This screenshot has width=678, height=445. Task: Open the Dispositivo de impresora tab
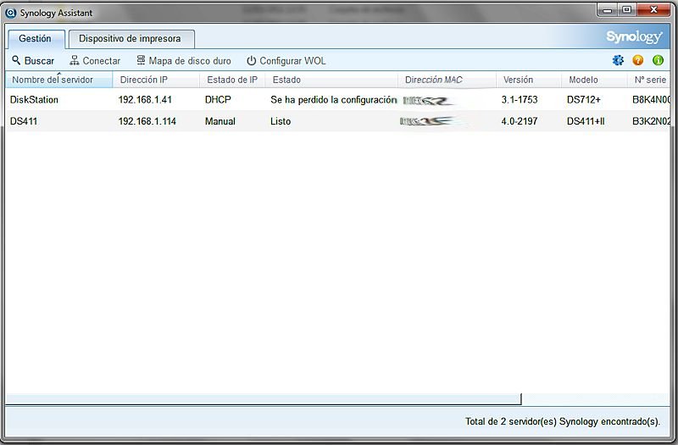click(131, 39)
